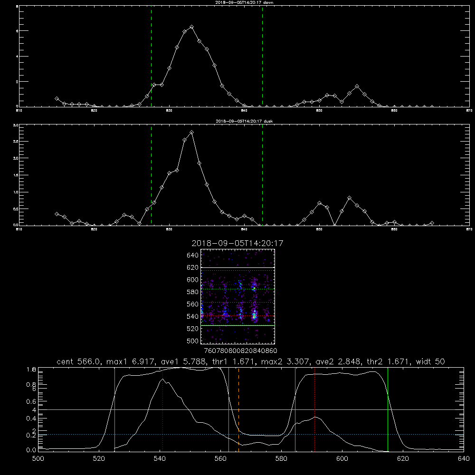Select the highest peak diamond in the dawn plot
The width and height of the screenshot is (475, 475).
click(191, 27)
